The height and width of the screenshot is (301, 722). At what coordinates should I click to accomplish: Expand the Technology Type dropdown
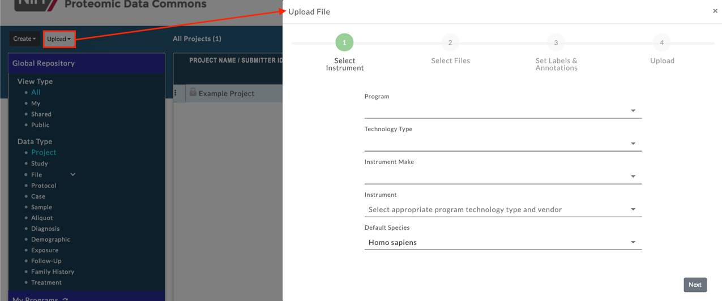click(502, 144)
